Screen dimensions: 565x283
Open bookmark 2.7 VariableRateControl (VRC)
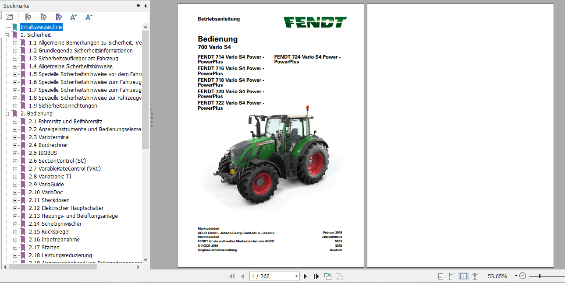65,169
